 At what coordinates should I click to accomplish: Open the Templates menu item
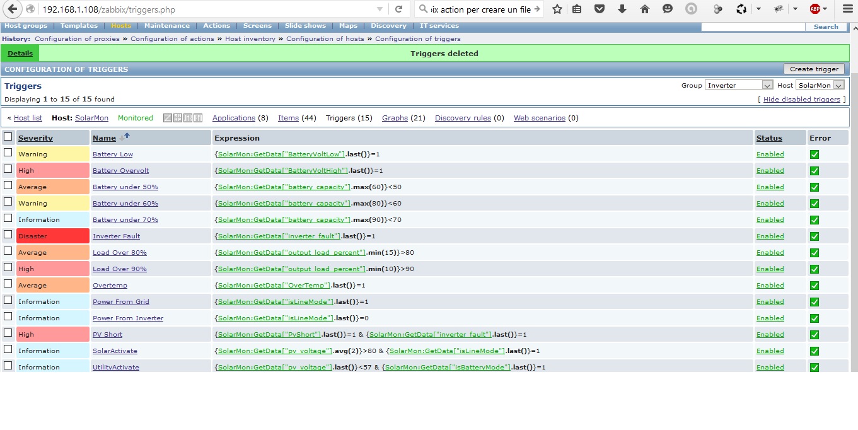[79, 26]
